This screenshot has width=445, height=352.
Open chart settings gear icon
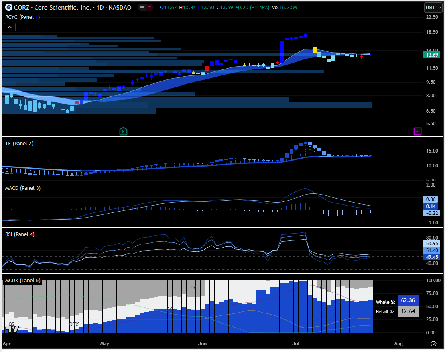(x=433, y=344)
